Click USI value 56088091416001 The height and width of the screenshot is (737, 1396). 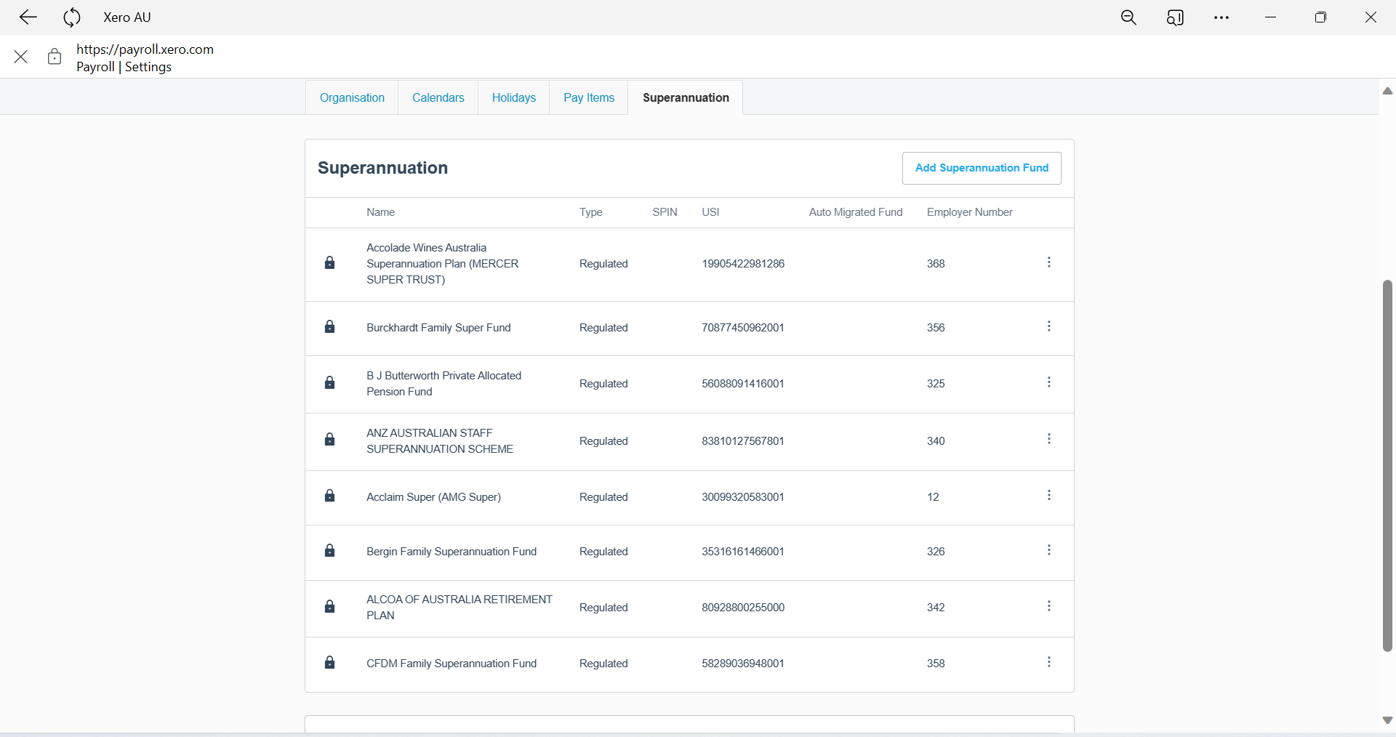tap(743, 384)
